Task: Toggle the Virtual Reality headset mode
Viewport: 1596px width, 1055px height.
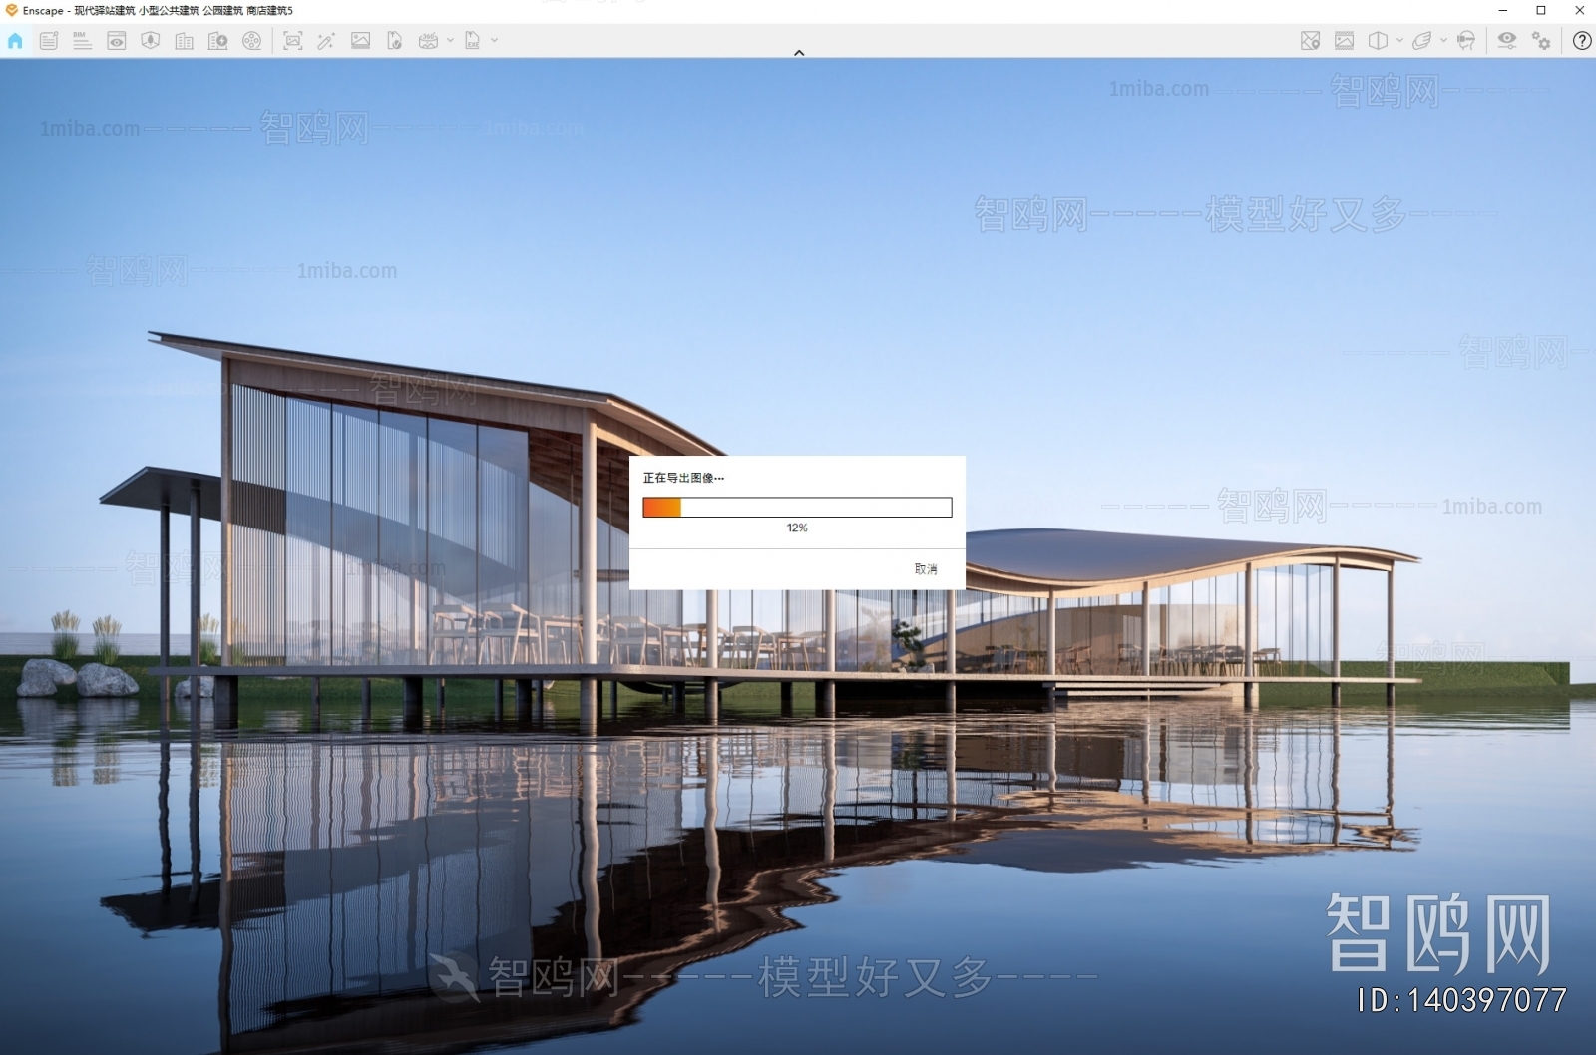Action: [1465, 41]
